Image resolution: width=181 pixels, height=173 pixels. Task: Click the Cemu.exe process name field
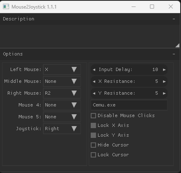(129, 105)
